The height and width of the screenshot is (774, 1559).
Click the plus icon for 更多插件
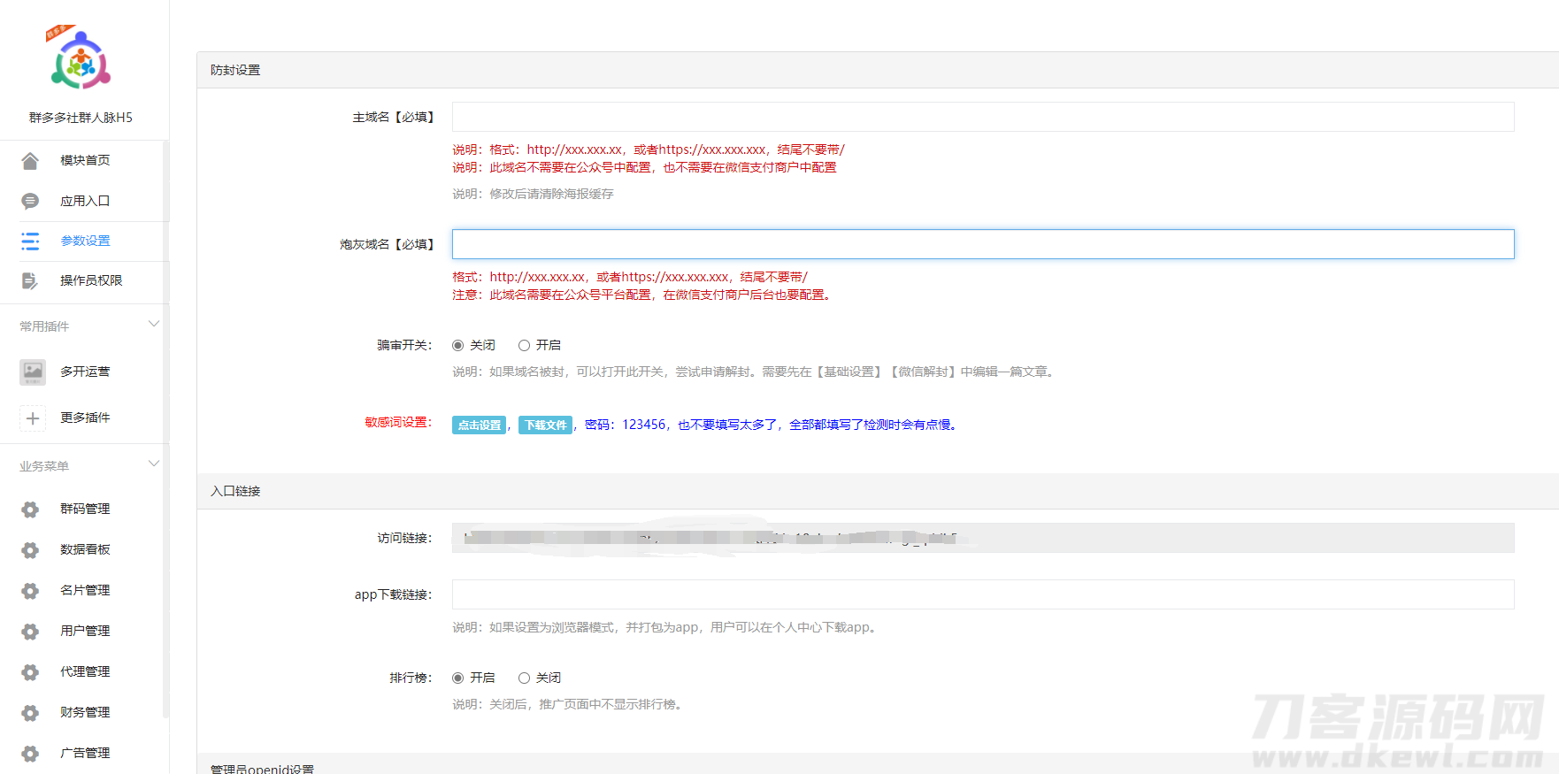33,418
